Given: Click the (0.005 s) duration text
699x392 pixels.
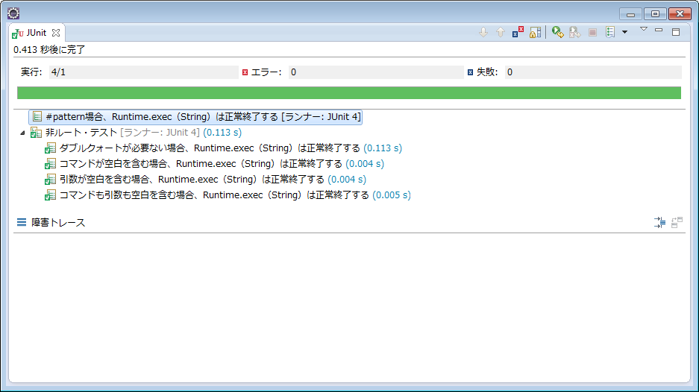Looking at the screenshot, I should tap(392, 195).
